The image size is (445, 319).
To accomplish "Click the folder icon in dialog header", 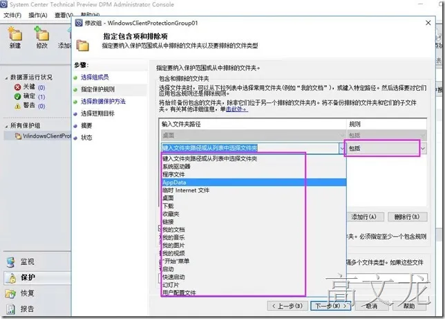I will [x=83, y=46].
